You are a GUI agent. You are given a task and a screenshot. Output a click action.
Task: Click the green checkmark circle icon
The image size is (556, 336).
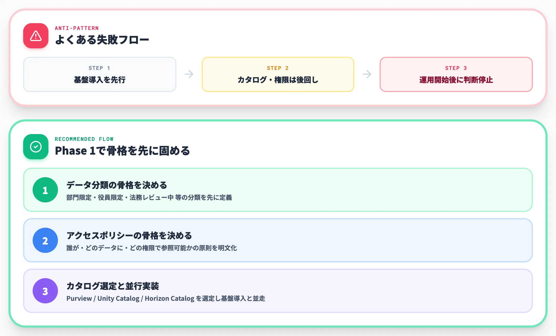click(x=36, y=147)
